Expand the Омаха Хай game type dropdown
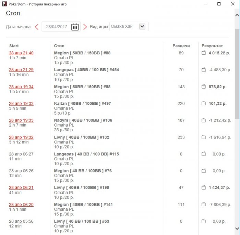Viewport: 240px width, 235px height. click(x=143, y=26)
